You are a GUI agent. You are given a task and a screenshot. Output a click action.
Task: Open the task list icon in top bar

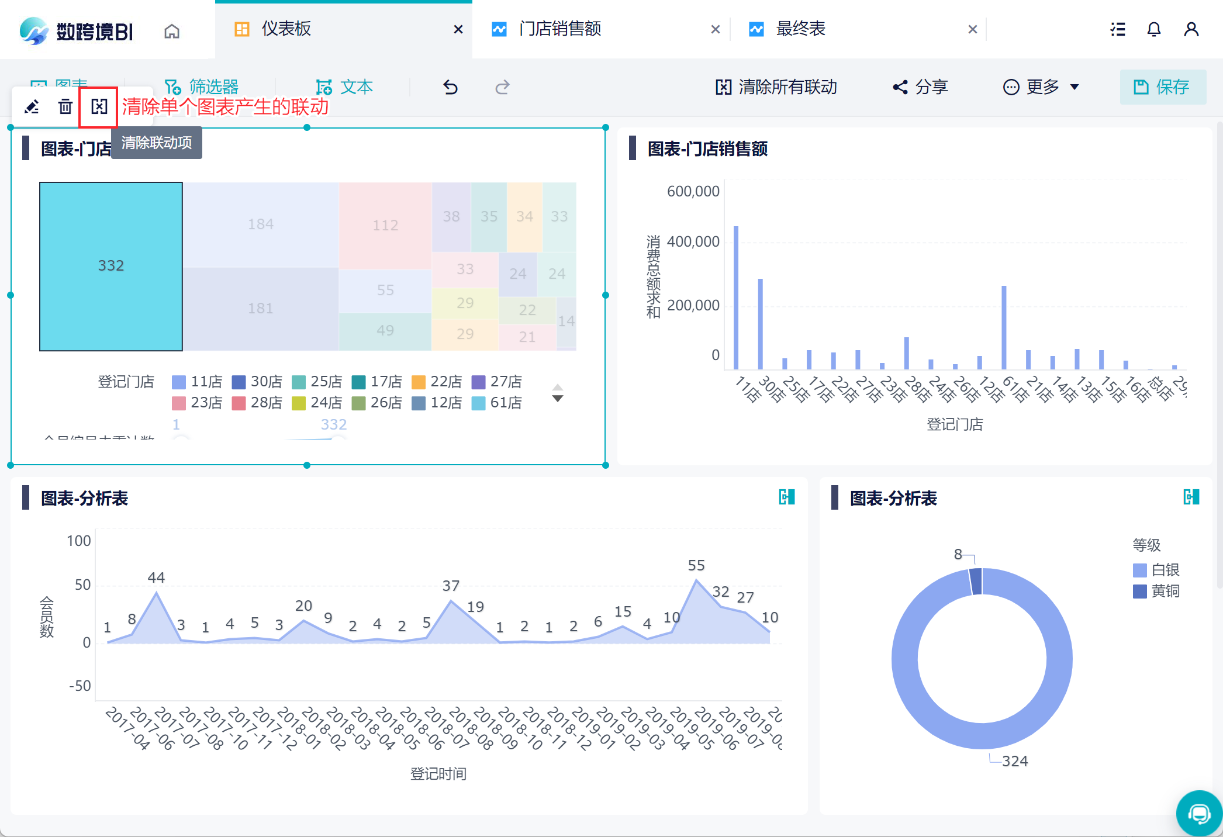(x=1117, y=29)
